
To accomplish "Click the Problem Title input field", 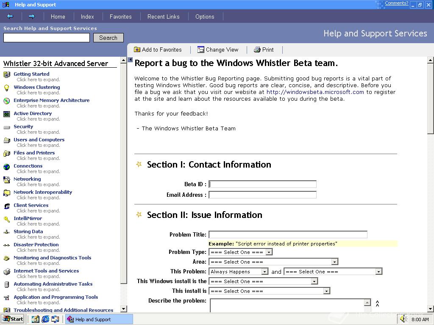I will (288, 234).
